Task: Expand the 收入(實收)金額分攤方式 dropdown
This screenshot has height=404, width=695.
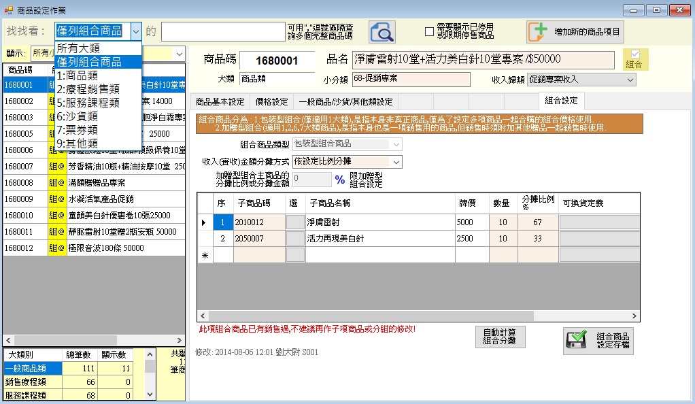Action: coord(395,162)
